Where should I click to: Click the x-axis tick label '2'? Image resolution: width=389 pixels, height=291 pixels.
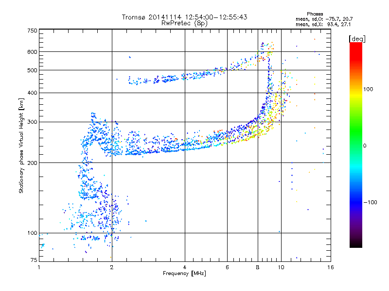pos(112,267)
